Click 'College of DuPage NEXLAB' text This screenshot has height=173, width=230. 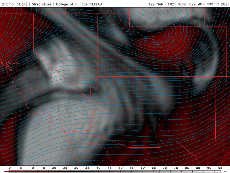(x=79, y=4)
